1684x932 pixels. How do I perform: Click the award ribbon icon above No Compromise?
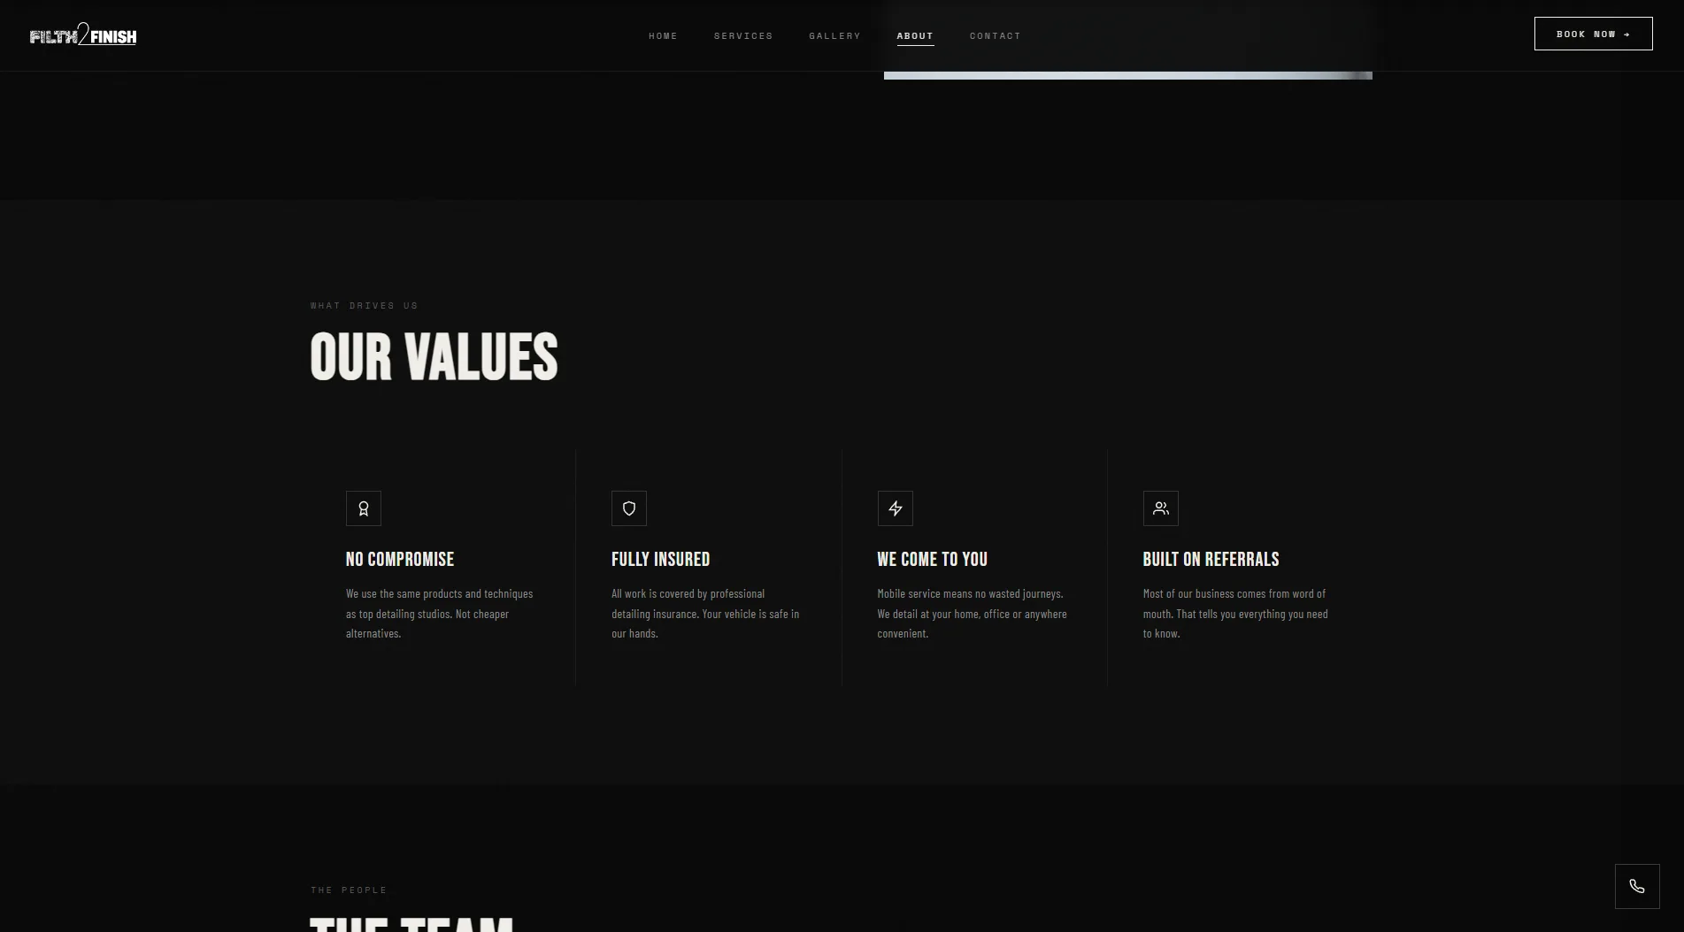pos(364,508)
